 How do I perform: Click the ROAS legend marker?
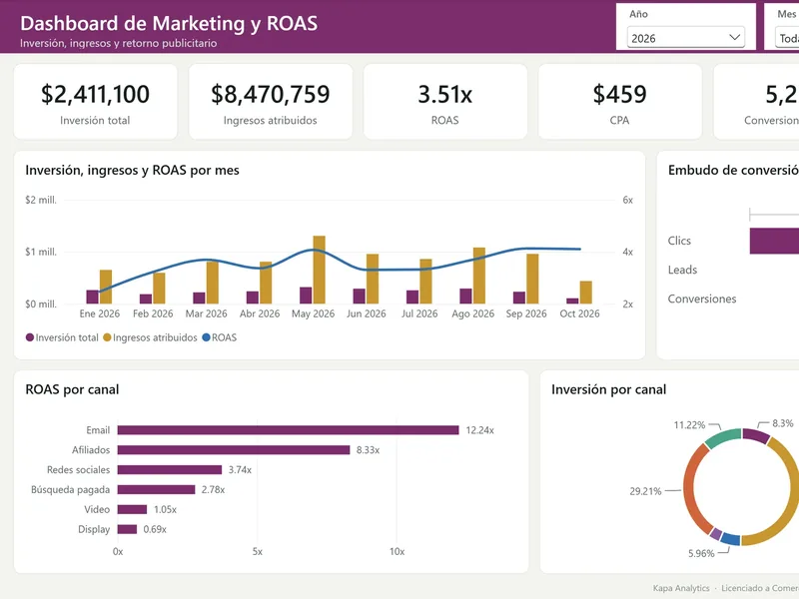coord(206,337)
